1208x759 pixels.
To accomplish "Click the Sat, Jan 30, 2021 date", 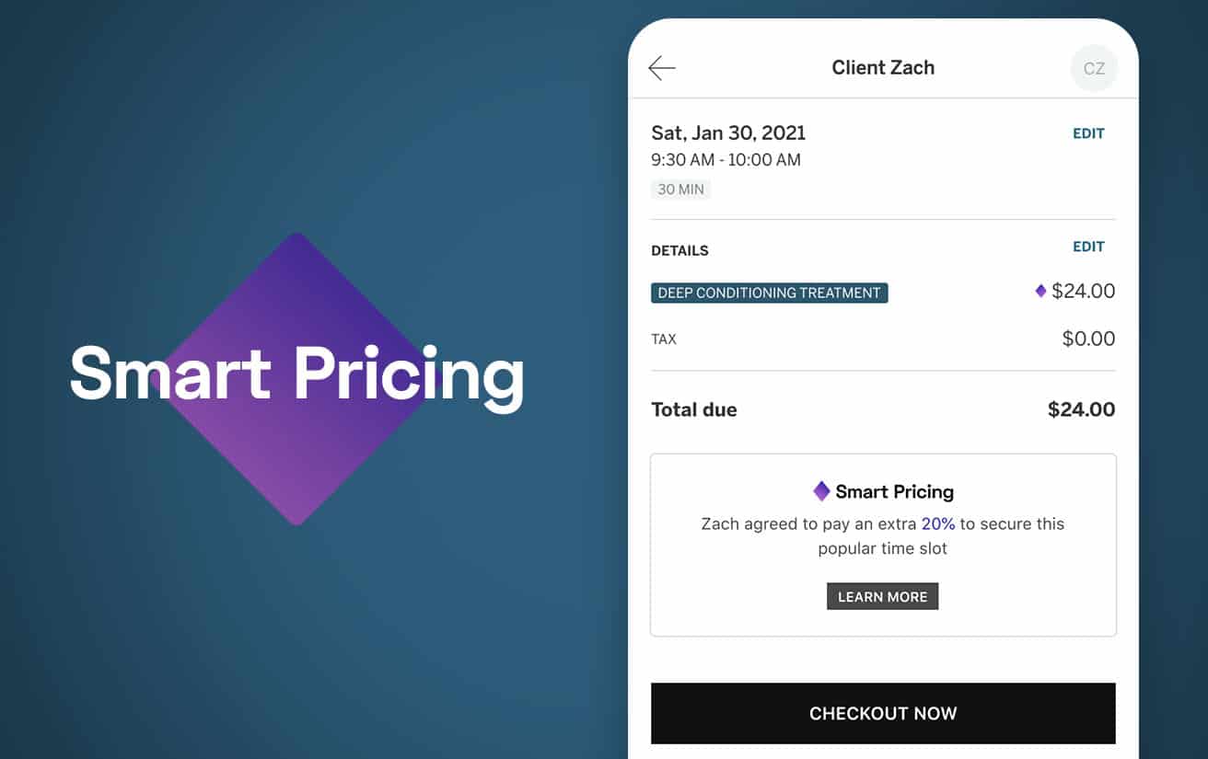I will 727,132.
